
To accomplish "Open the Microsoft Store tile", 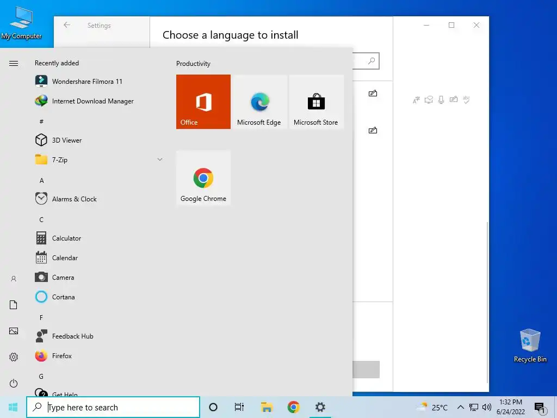I will pyautogui.click(x=316, y=102).
